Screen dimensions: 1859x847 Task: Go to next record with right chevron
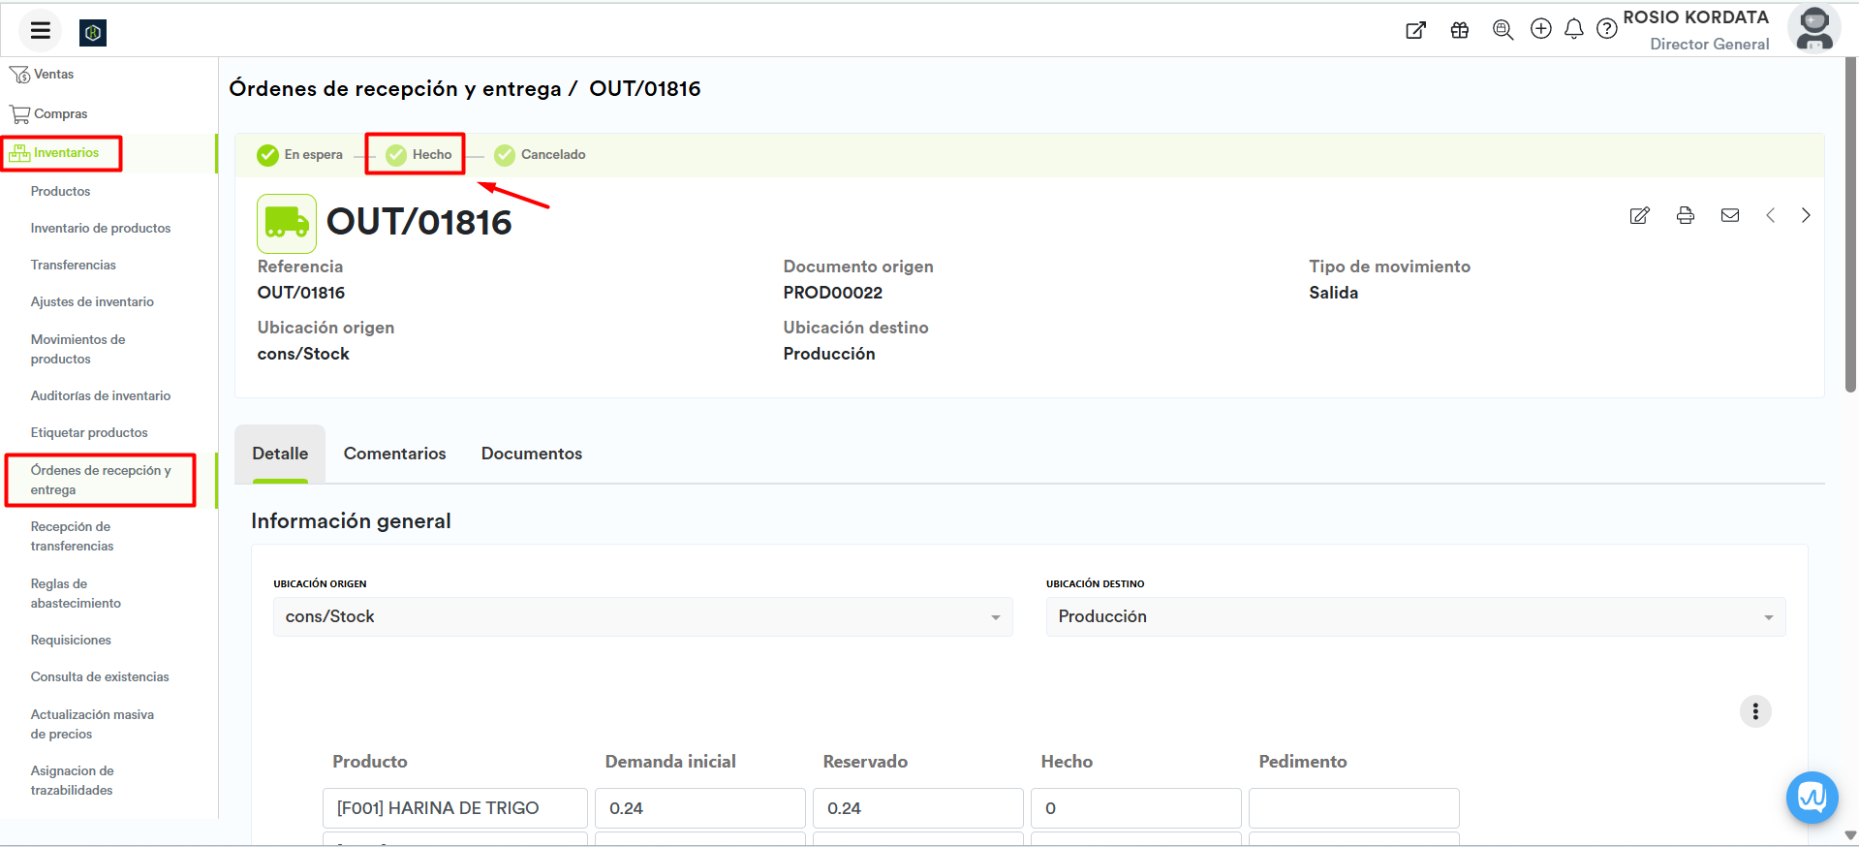coord(1805,215)
